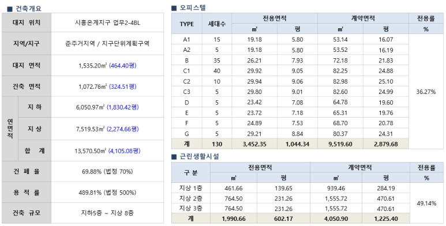This screenshot has width=446, height=226.
Task: Select the 건축 면적 row label
Action: point(27,86)
